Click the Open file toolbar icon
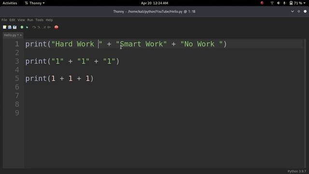This screenshot has width=309, height=174. click(10, 27)
